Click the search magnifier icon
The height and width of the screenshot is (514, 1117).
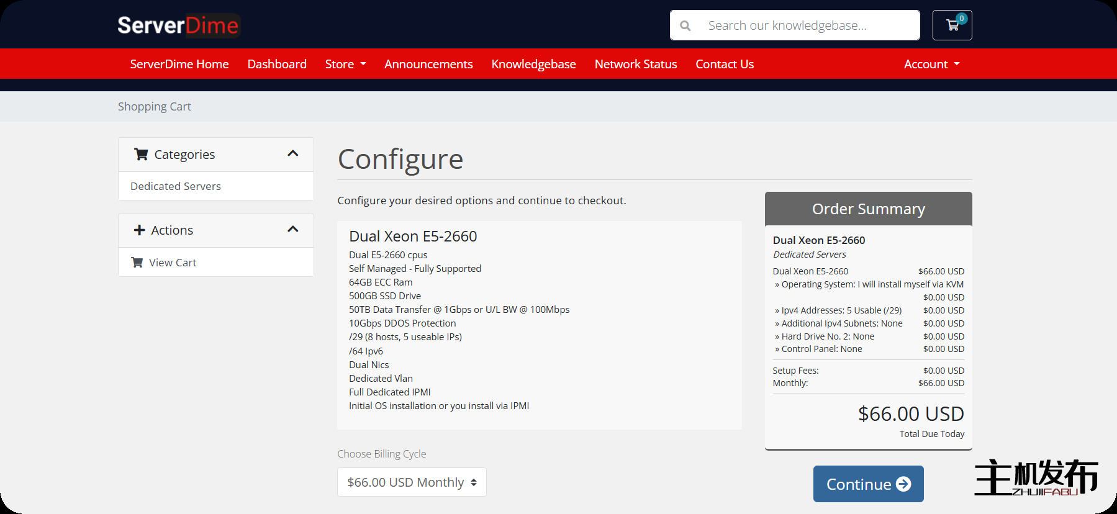click(685, 25)
